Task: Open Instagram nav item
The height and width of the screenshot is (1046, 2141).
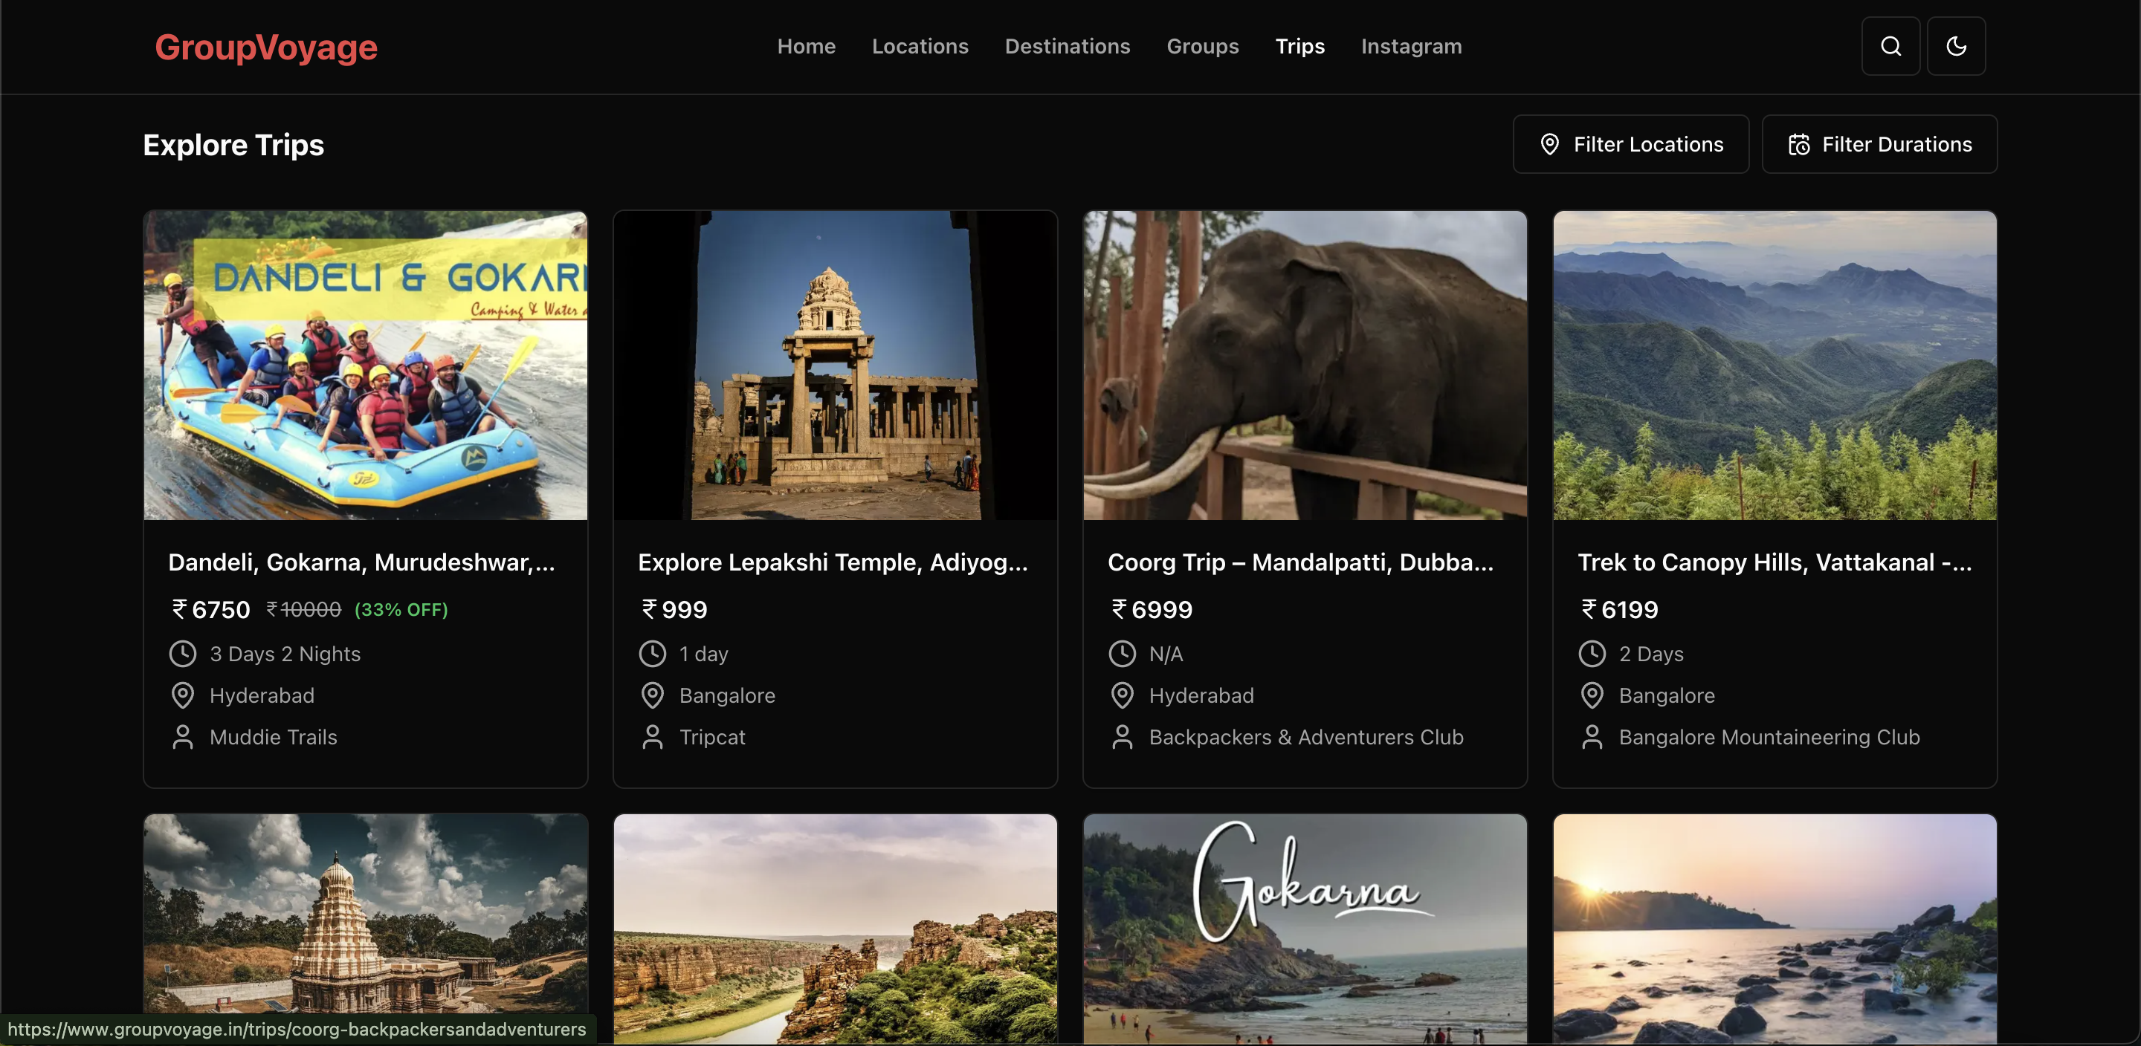Action: tap(1411, 47)
